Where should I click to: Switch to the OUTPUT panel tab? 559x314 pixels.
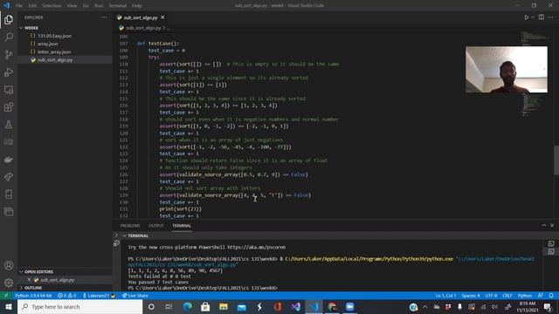(x=155, y=226)
